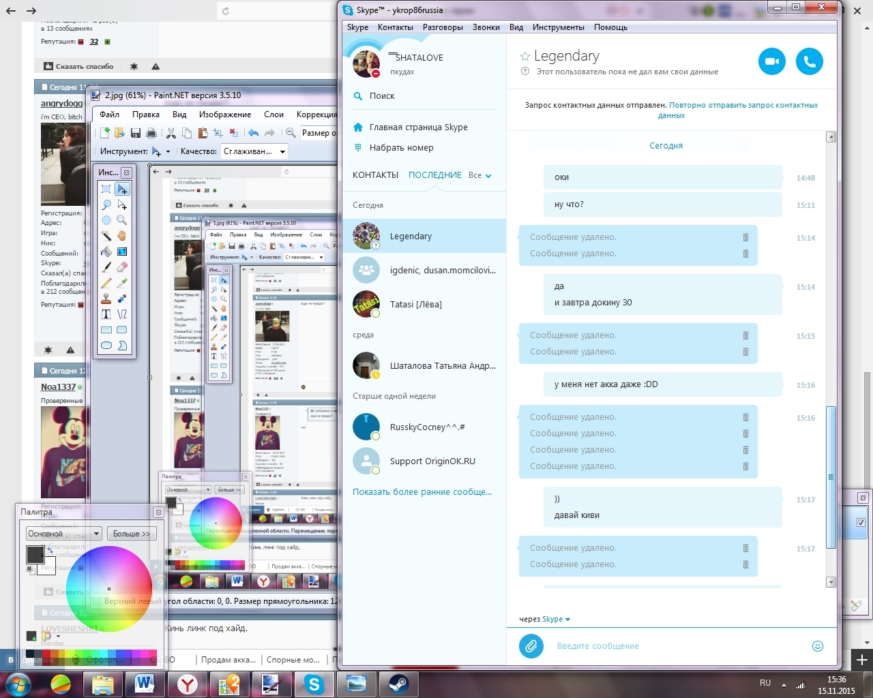Select the Recolor tool
Viewport: 873px width, 698px height.
122,299
